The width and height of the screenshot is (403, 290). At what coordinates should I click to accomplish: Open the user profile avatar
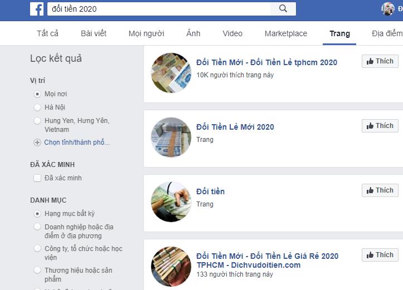(x=388, y=8)
